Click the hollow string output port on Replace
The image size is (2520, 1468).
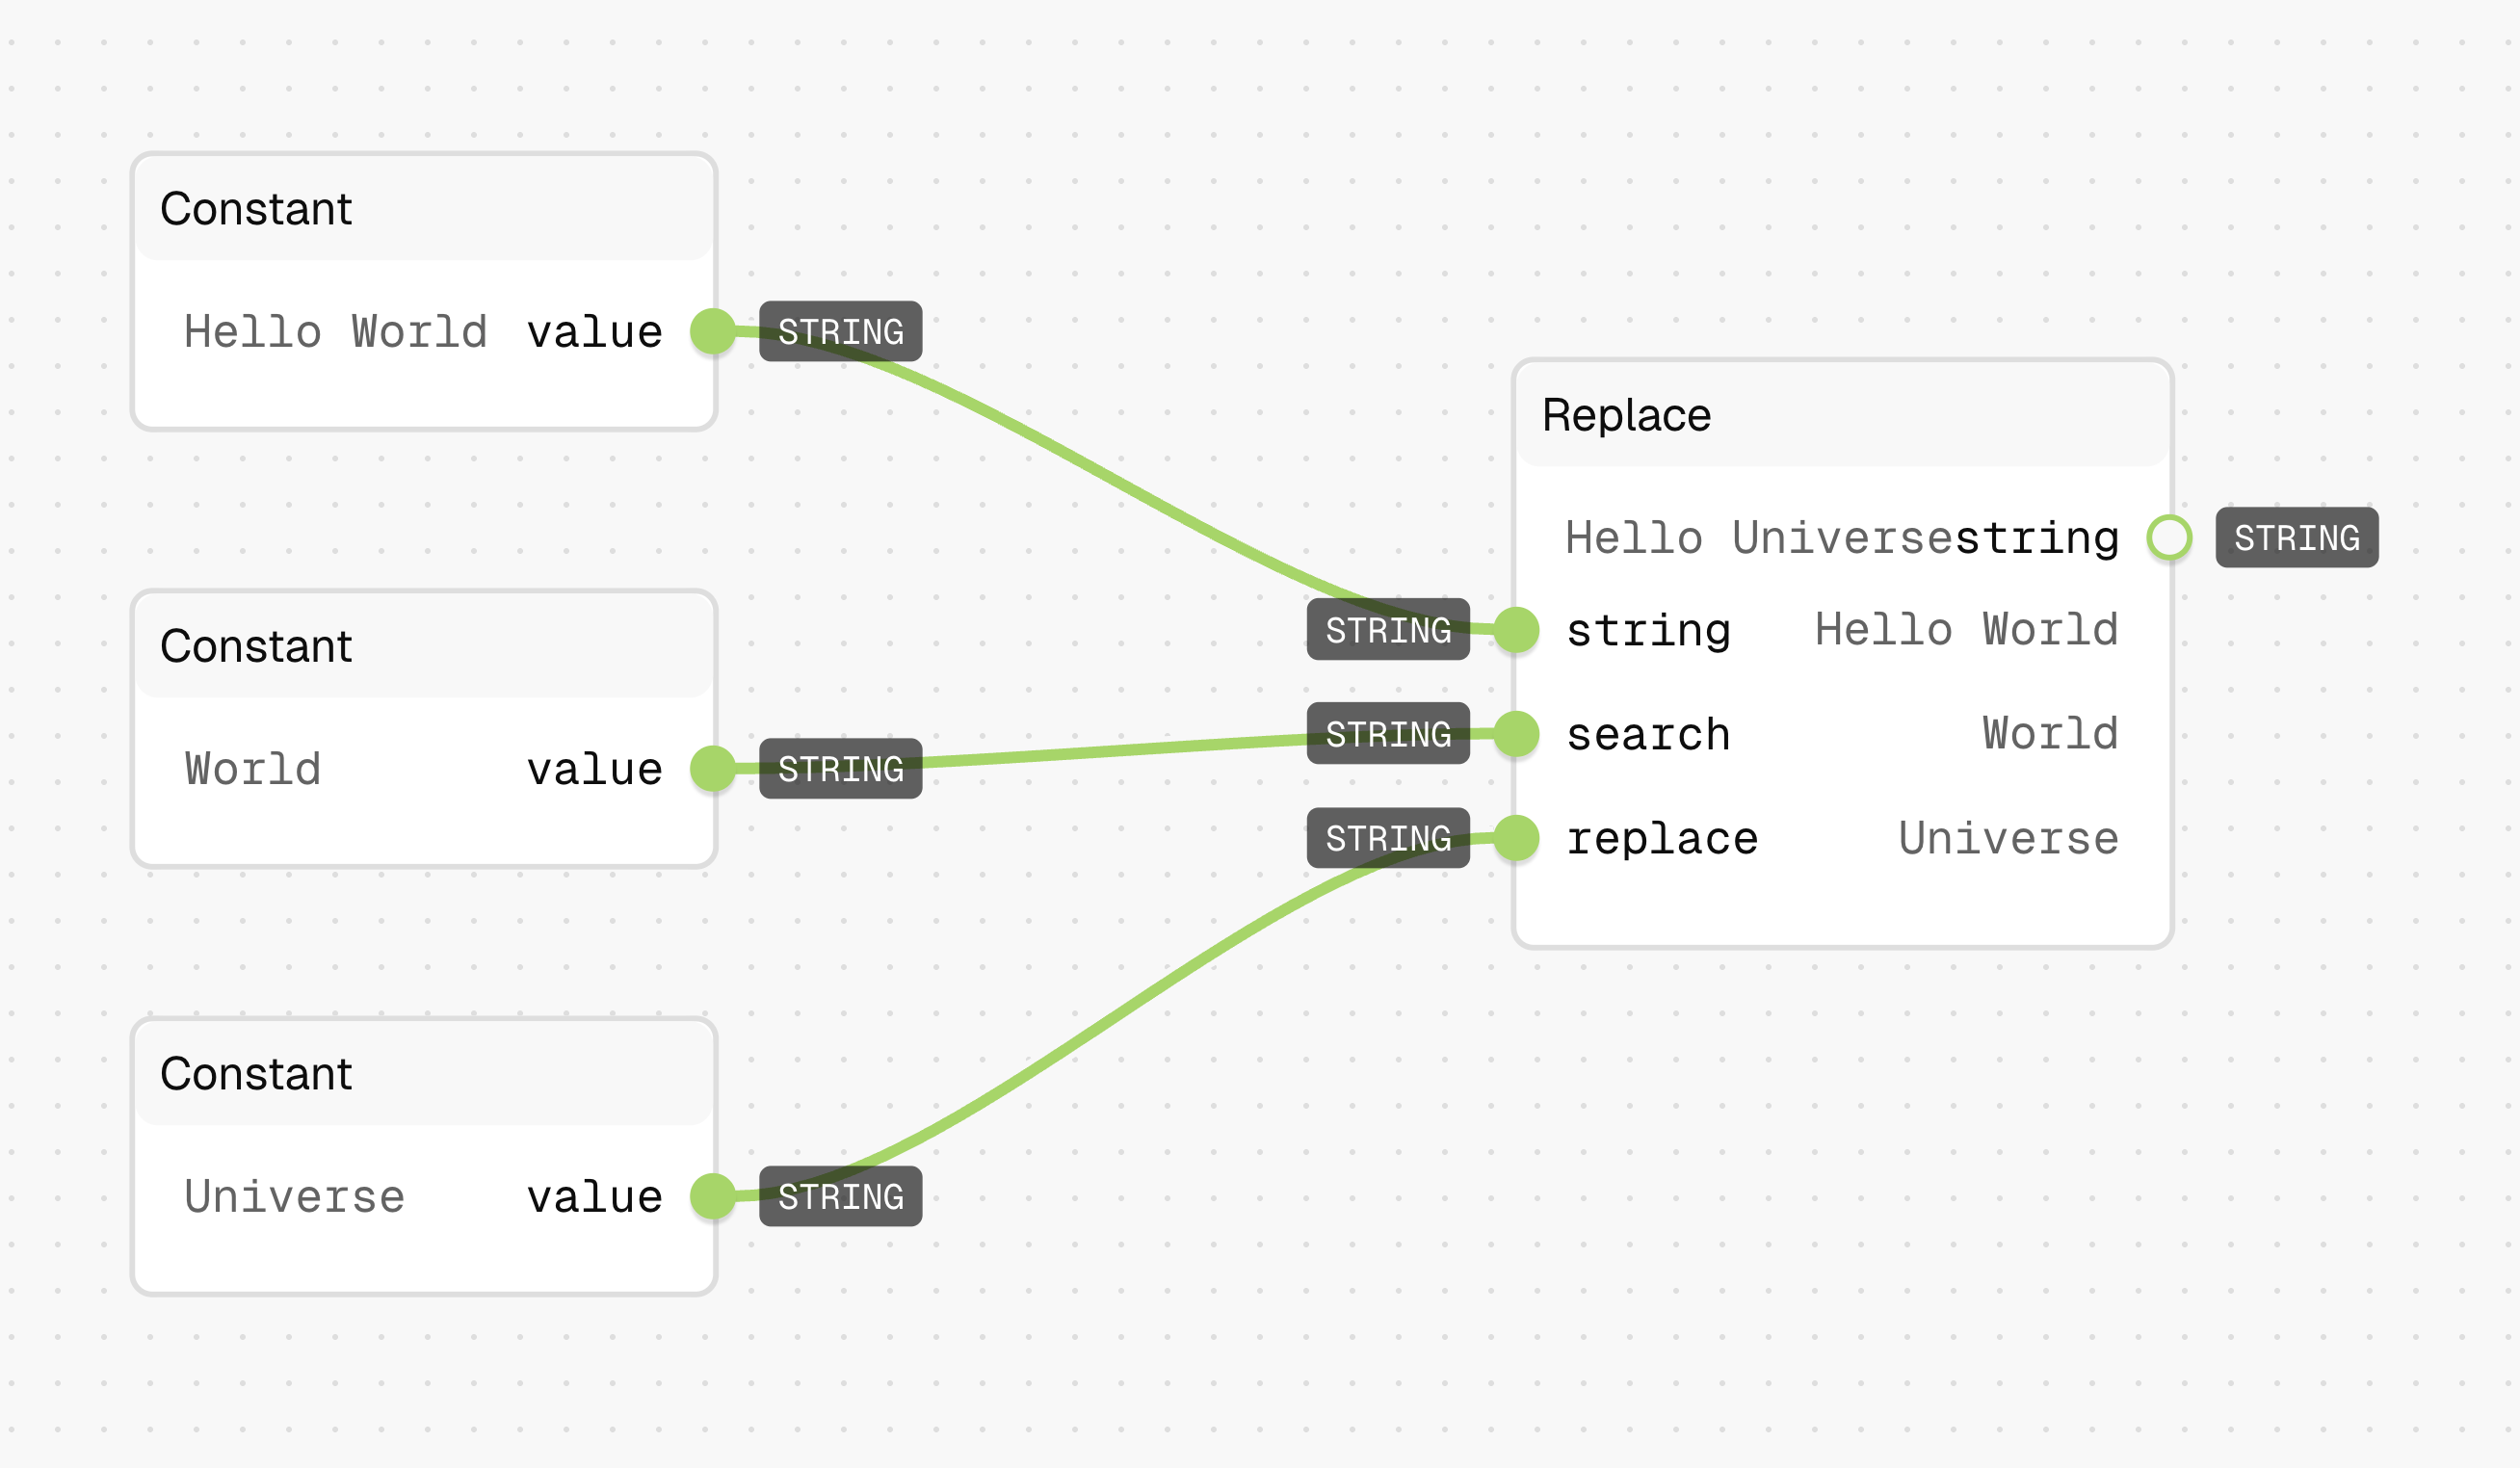point(2169,537)
